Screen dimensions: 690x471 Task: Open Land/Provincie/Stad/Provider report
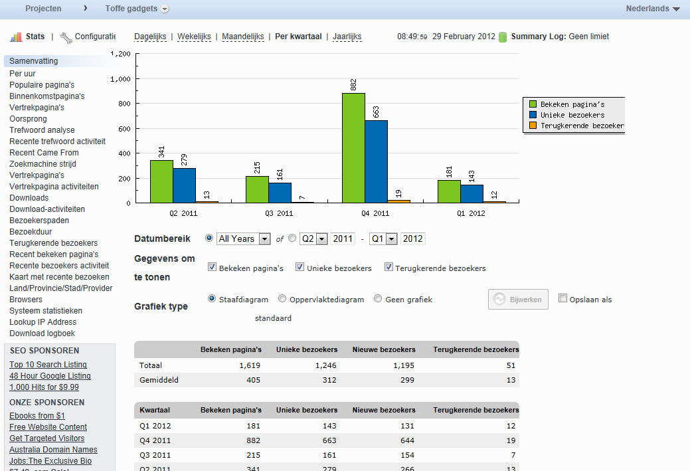tap(60, 288)
